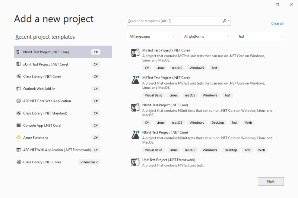
Task: Click the VB MSTest Test Project flask icon
Action: point(135,80)
